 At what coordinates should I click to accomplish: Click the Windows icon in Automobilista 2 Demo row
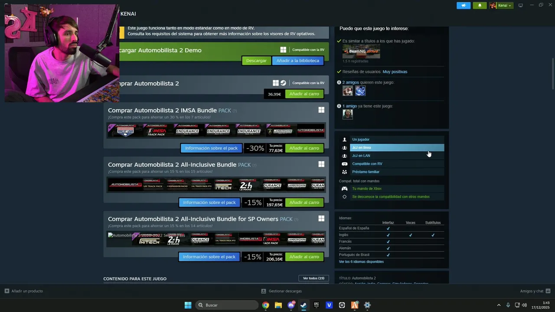283,50
